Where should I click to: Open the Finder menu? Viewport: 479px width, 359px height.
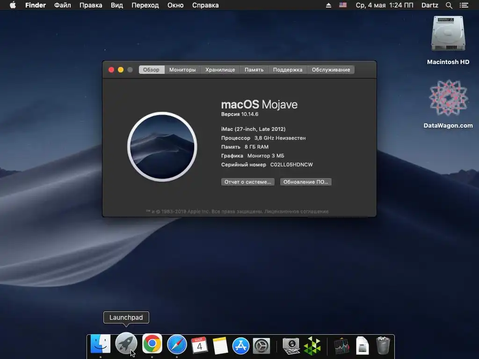click(36, 5)
